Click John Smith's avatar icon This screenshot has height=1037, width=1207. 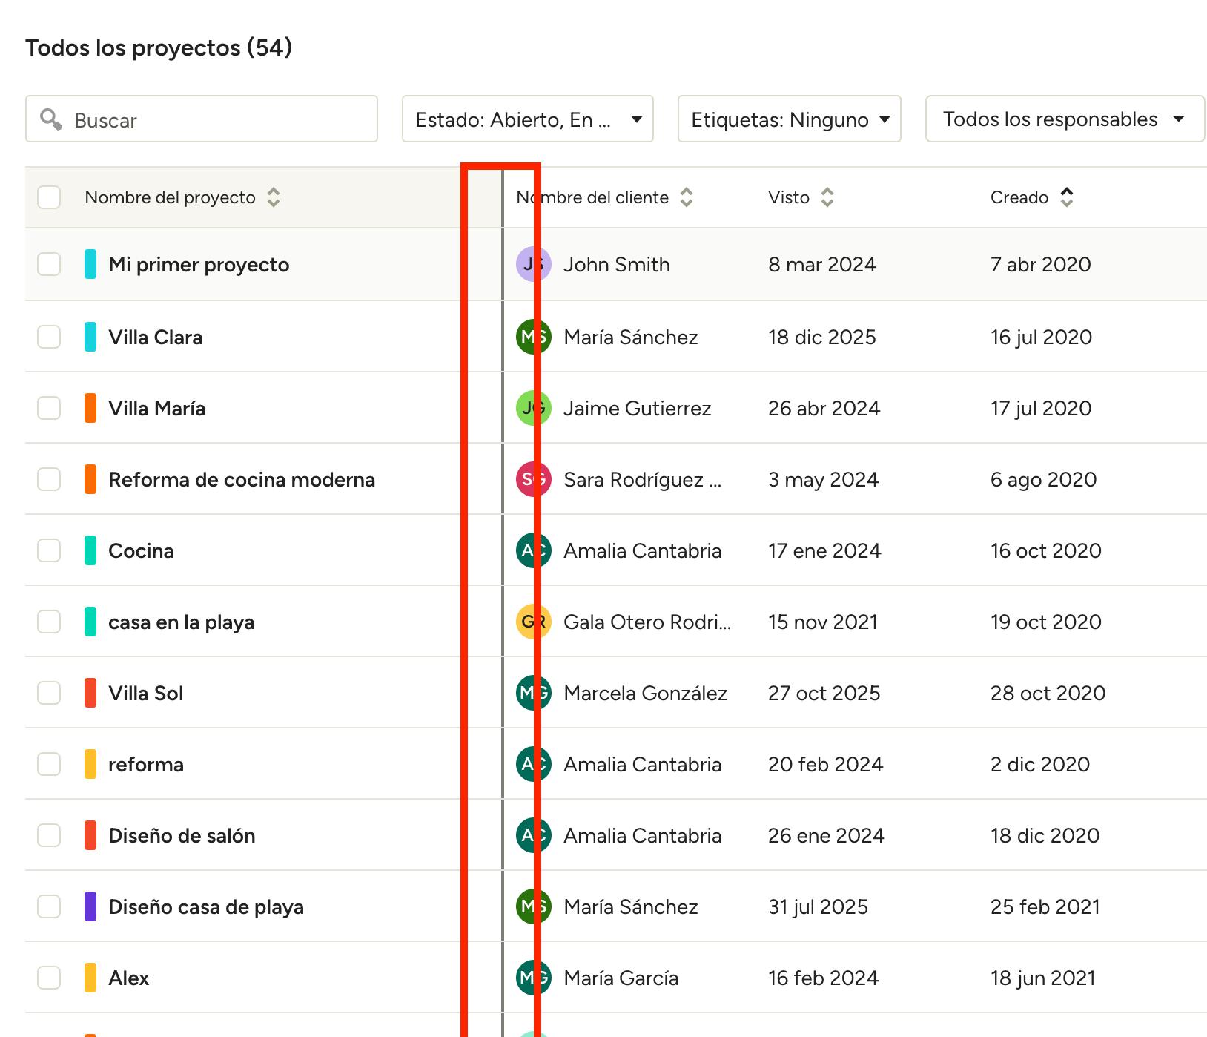click(533, 265)
